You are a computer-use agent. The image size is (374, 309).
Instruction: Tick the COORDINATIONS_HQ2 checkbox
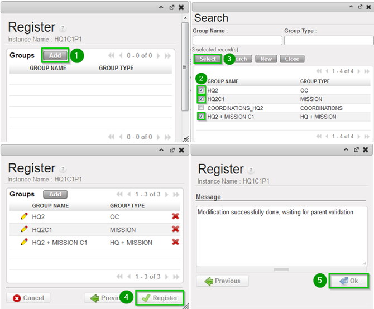coord(201,108)
